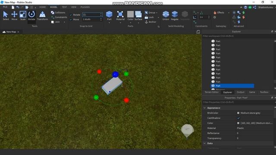Click the Union solid modeling tool
The image size is (276, 155).
pos(166,15)
